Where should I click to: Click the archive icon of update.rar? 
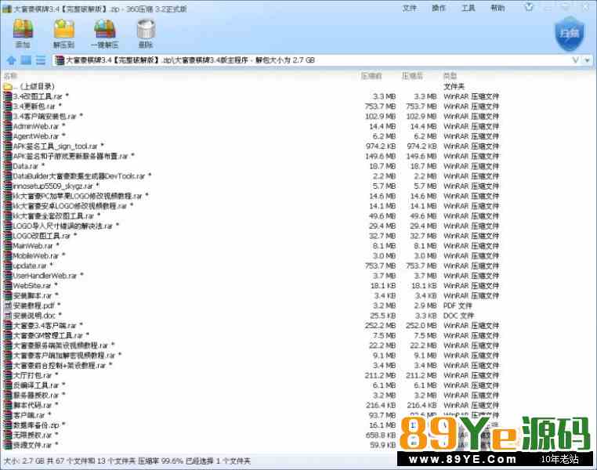pyautogui.click(x=8, y=266)
